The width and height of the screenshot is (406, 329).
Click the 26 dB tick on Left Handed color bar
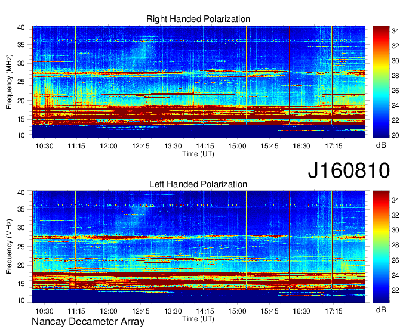(x=395, y=260)
